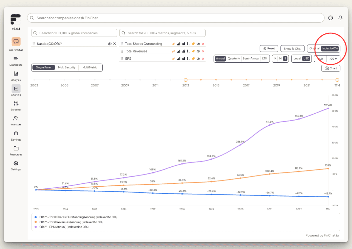The width and height of the screenshot is (352, 249).
Task: Click the TTM range slider handle
Action: point(337,80)
